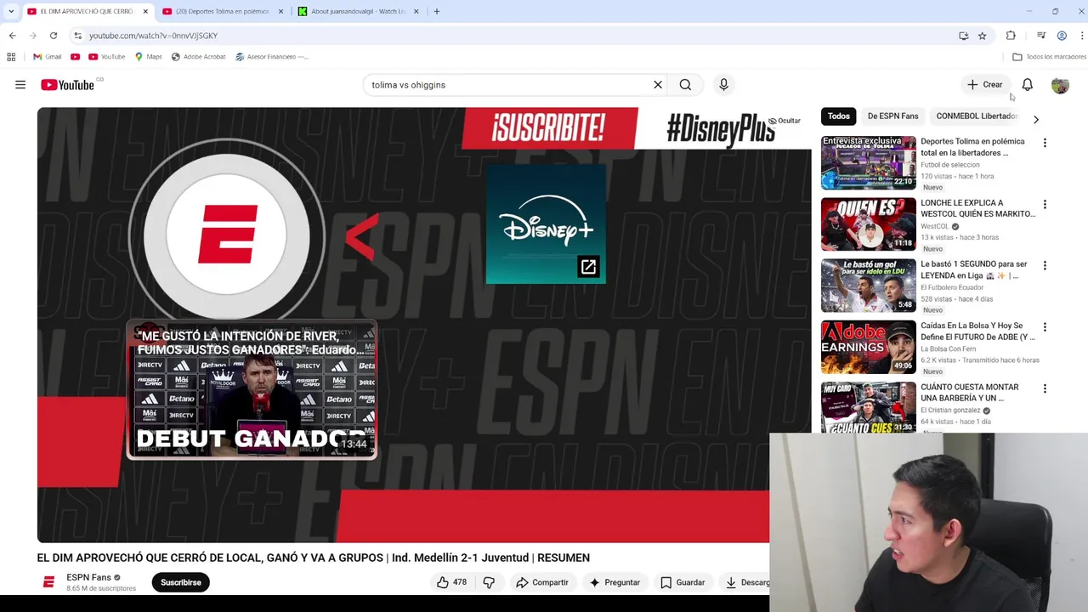This screenshot has height=612, width=1088.
Task: Open options for Caídas En La Bolsa video
Action: click(x=1045, y=327)
